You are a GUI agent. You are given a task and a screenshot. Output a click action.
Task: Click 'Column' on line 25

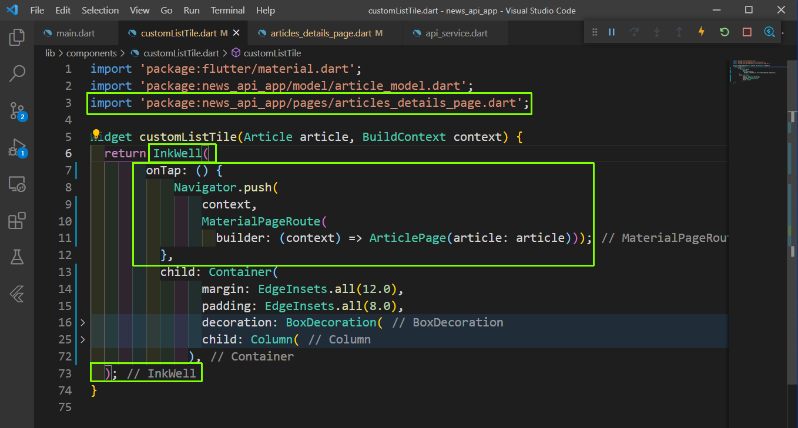[x=271, y=339]
